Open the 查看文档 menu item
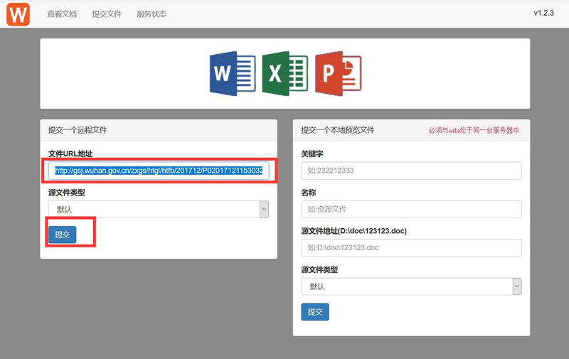569x359 pixels. [62, 14]
